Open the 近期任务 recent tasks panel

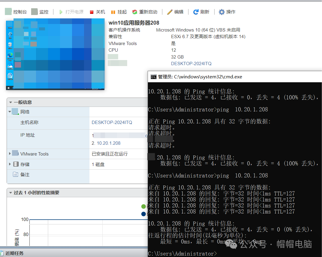click(14, 253)
